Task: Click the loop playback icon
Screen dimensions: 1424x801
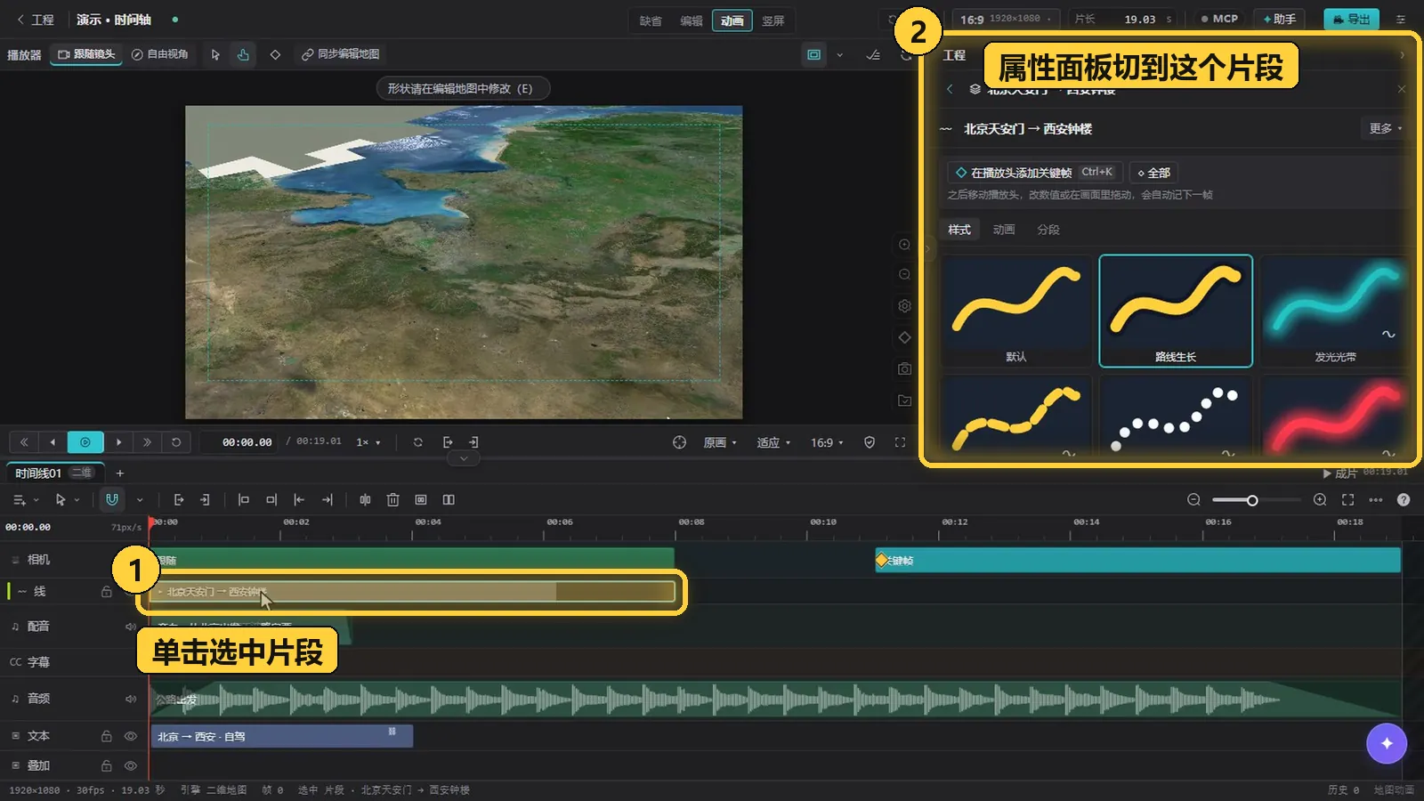Action: (417, 442)
